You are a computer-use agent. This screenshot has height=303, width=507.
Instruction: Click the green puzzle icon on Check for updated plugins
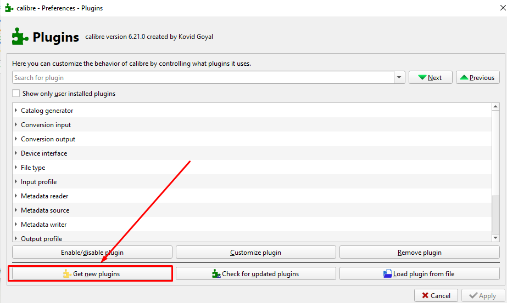coord(216,273)
